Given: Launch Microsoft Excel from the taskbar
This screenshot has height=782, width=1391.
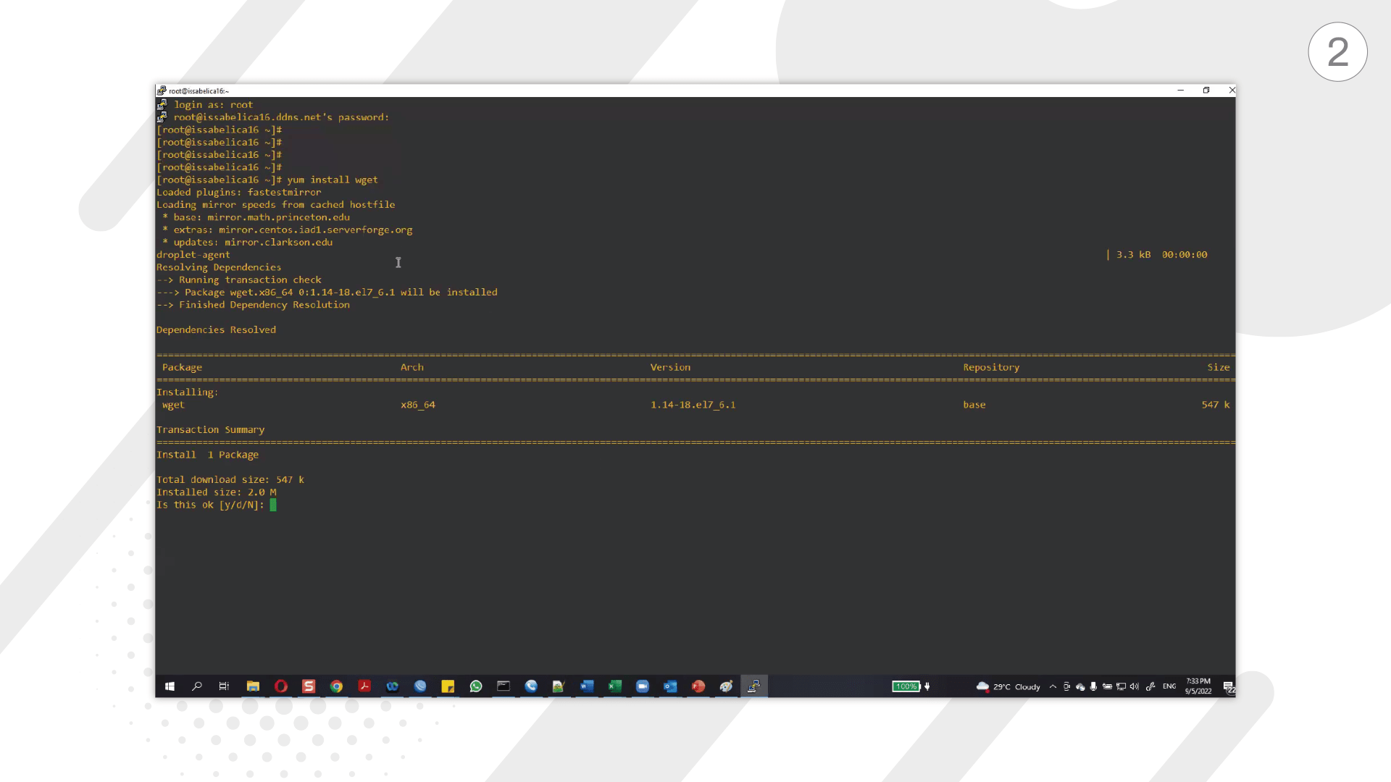Looking at the screenshot, I should coord(615,686).
